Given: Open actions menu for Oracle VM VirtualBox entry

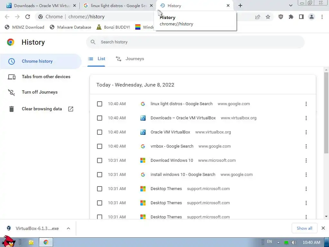Looking at the screenshot, I should pos(306,132).
